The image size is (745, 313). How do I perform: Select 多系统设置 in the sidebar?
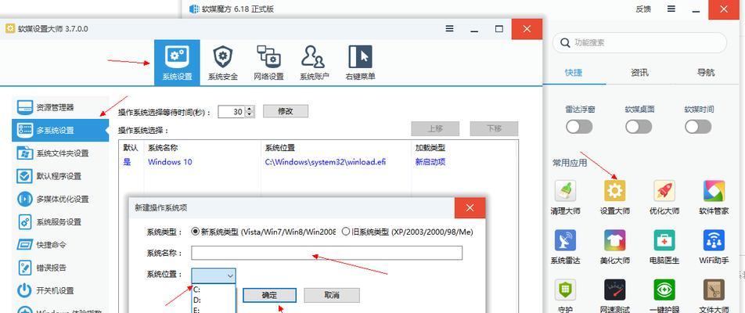[x=59, y=130]
